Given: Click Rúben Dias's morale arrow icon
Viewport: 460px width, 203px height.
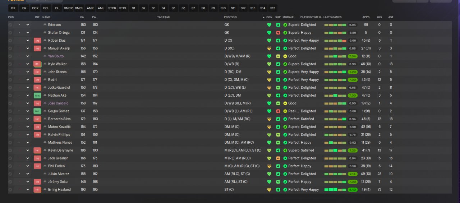Looking at the screenshot, I should point(285,41).
